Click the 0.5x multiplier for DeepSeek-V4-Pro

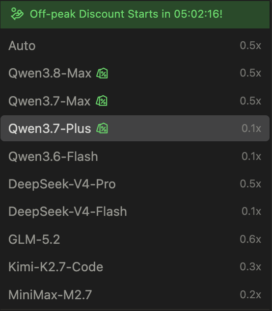pos(250,184)
